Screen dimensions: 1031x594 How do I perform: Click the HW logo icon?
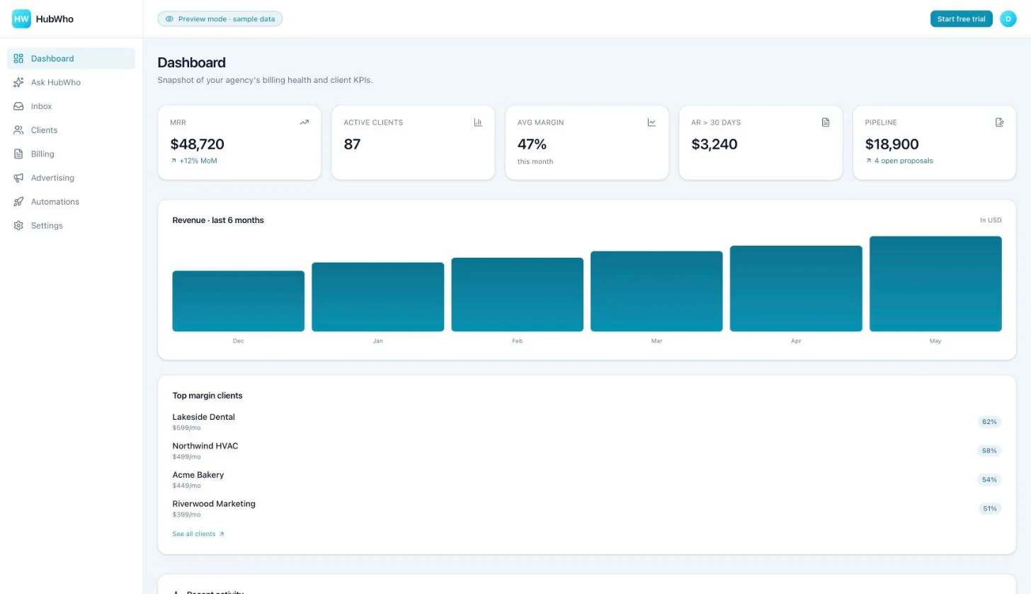click(21, 19)
